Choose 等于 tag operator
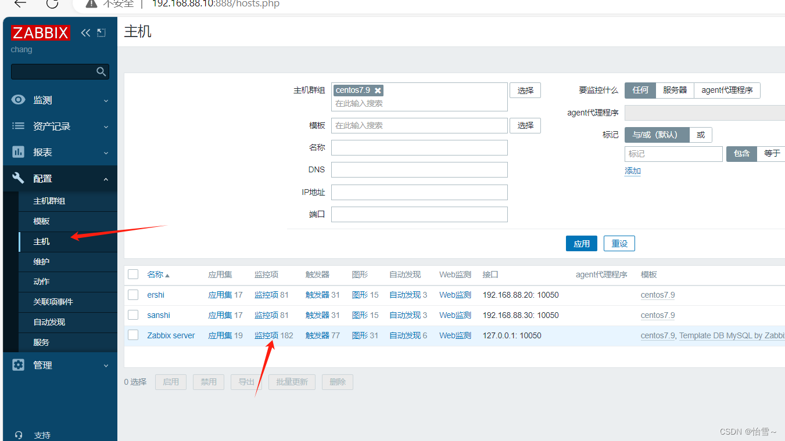 [x=772, y=154]
